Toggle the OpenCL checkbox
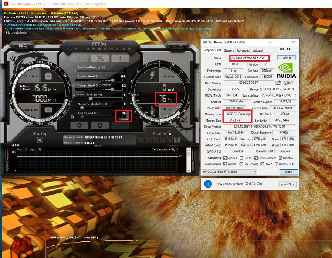This screenshot has width=332, height=258. coord(225,158)
